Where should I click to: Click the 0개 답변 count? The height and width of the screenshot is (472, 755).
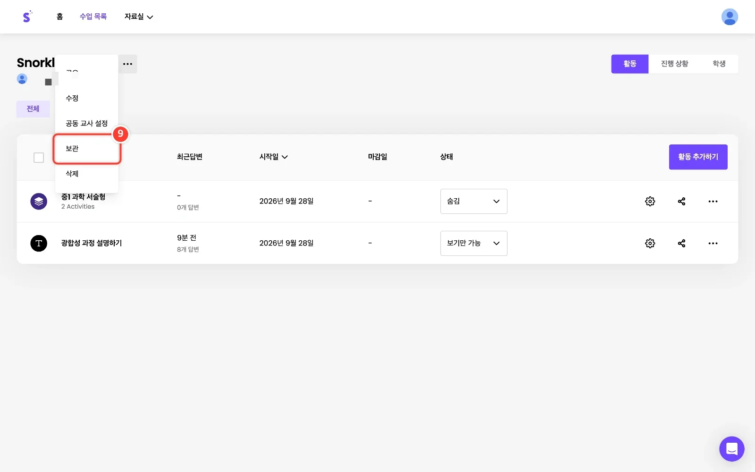[x=188, y=207]
